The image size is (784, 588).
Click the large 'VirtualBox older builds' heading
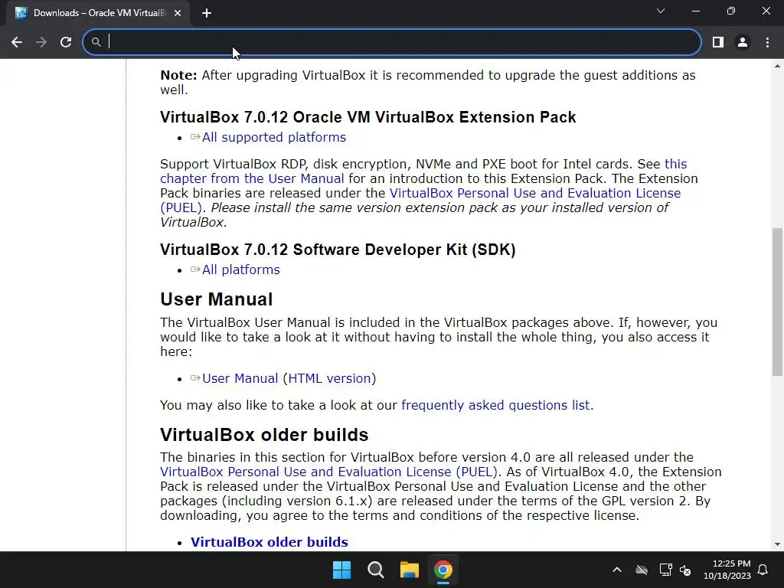coord(264,435)
